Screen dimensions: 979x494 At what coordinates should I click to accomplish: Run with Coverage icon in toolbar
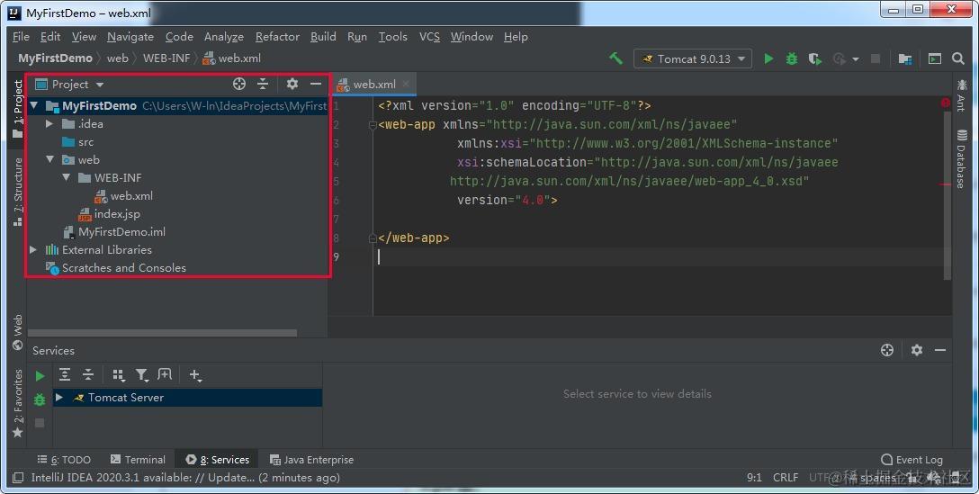[815, 58]
